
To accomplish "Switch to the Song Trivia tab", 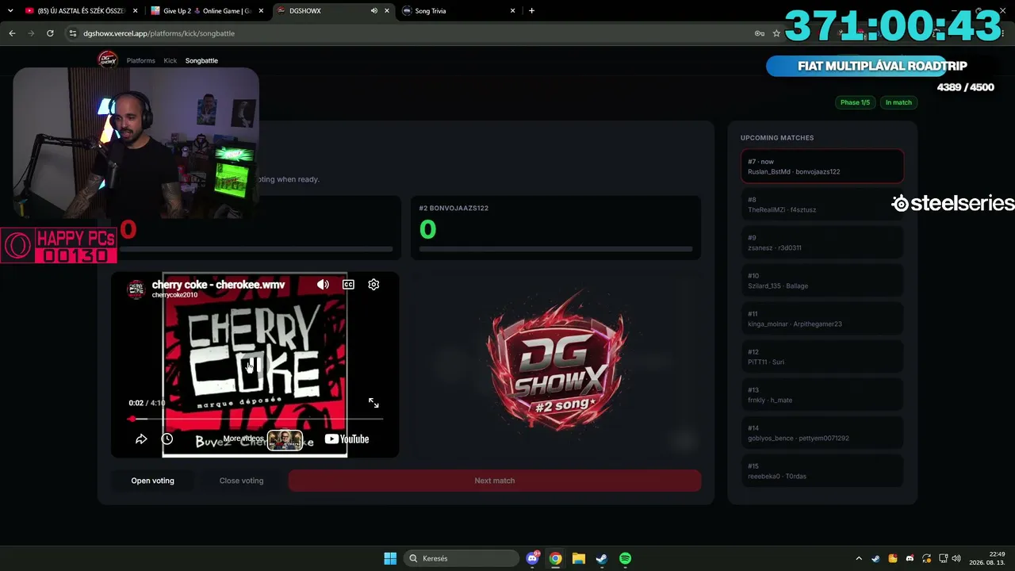I will 458,11.
